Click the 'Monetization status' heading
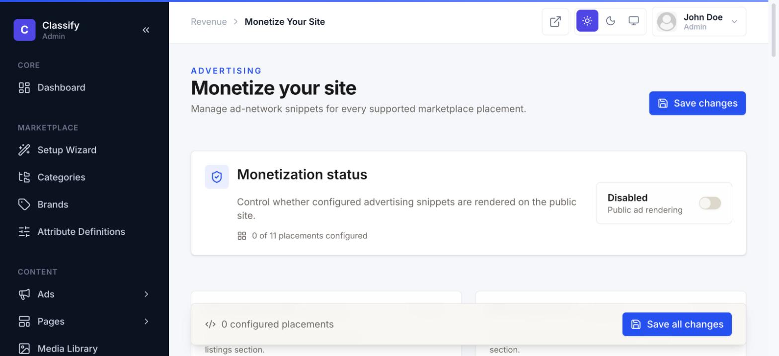The image size is (779, 356). coord(302,175)
